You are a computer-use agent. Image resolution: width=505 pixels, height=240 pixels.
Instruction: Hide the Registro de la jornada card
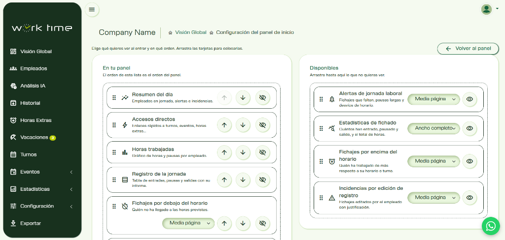(263, 180)
